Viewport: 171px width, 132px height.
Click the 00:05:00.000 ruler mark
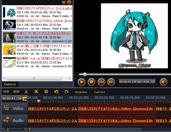click(104, 98)
